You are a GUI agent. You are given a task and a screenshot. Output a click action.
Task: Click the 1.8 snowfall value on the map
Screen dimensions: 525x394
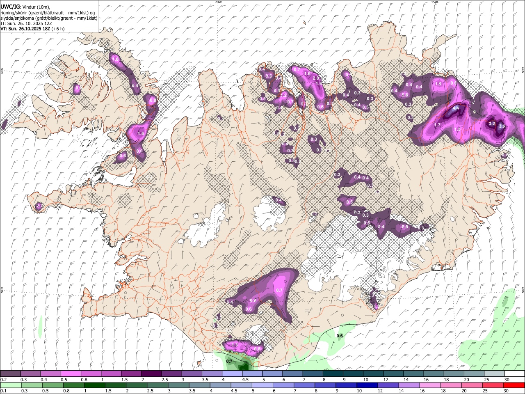click(x=319, y=83)
